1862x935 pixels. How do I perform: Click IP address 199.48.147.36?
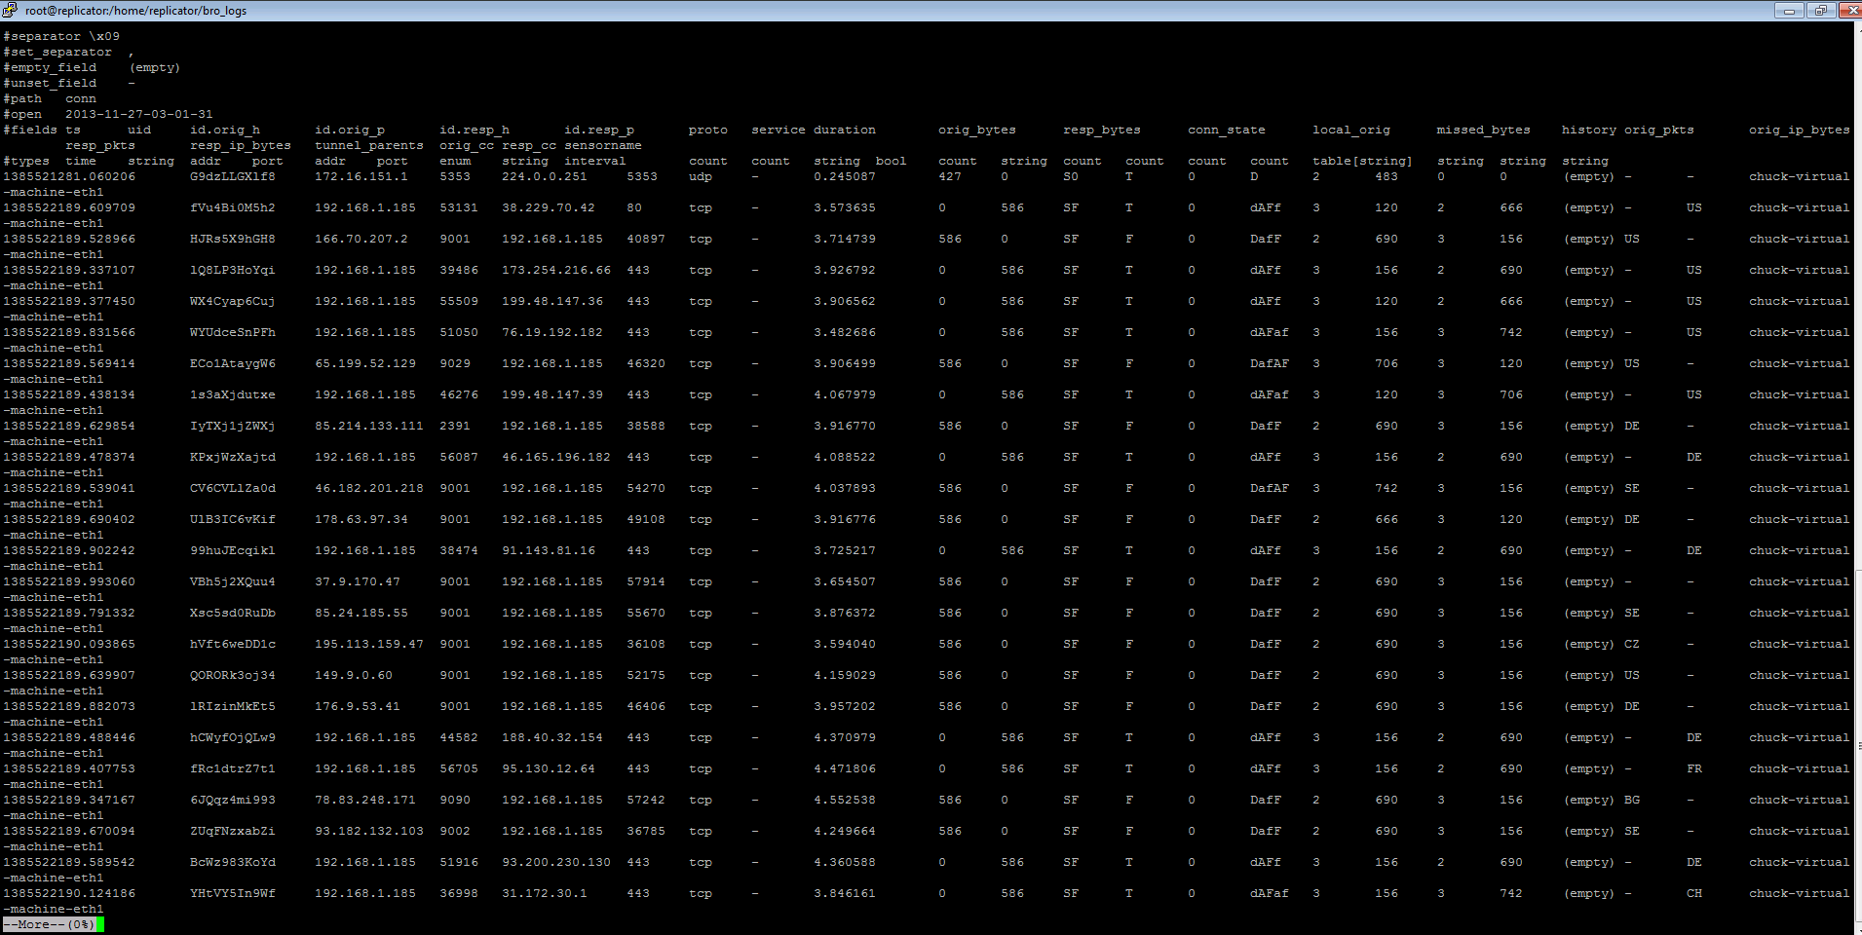[552, 302]
